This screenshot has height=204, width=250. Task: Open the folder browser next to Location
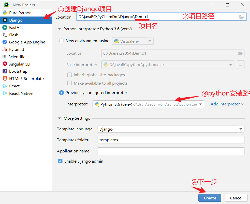pos(241,17)
